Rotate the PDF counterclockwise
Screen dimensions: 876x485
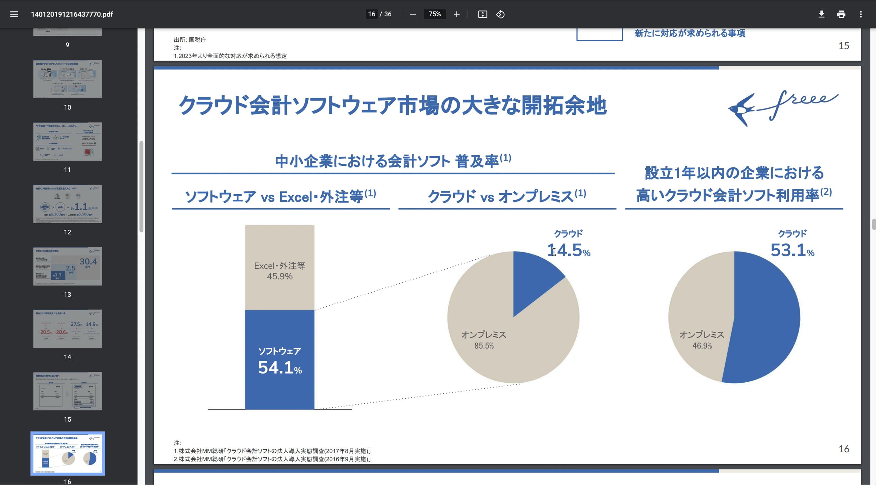(x=500, y=14)
